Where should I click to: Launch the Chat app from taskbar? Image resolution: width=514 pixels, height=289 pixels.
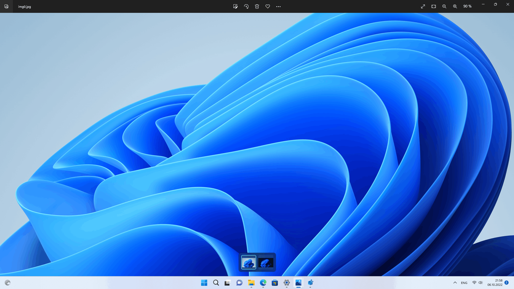coord(239,283)
